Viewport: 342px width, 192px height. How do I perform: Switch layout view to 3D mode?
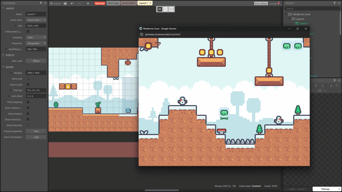point(165,9)
